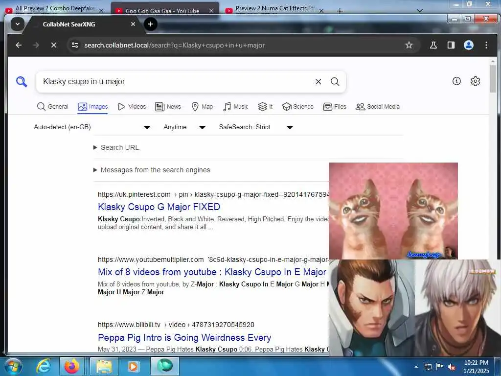501x376 pixels.
Task: Expand the Search URL section
Action: (116, 147)
